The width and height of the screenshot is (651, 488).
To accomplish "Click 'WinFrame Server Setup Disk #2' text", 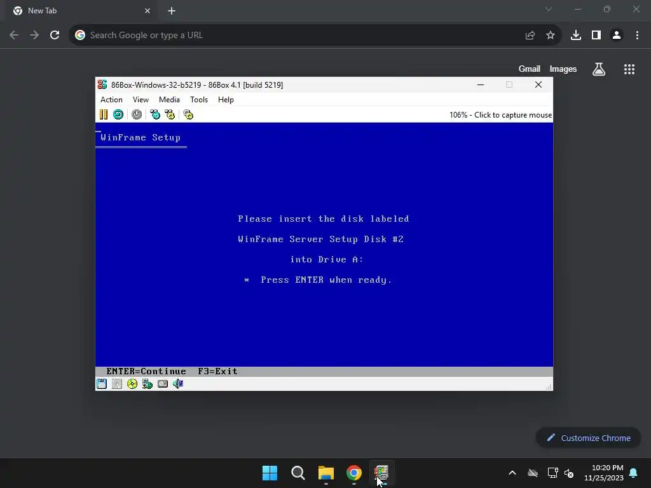I will coord(320,240).
